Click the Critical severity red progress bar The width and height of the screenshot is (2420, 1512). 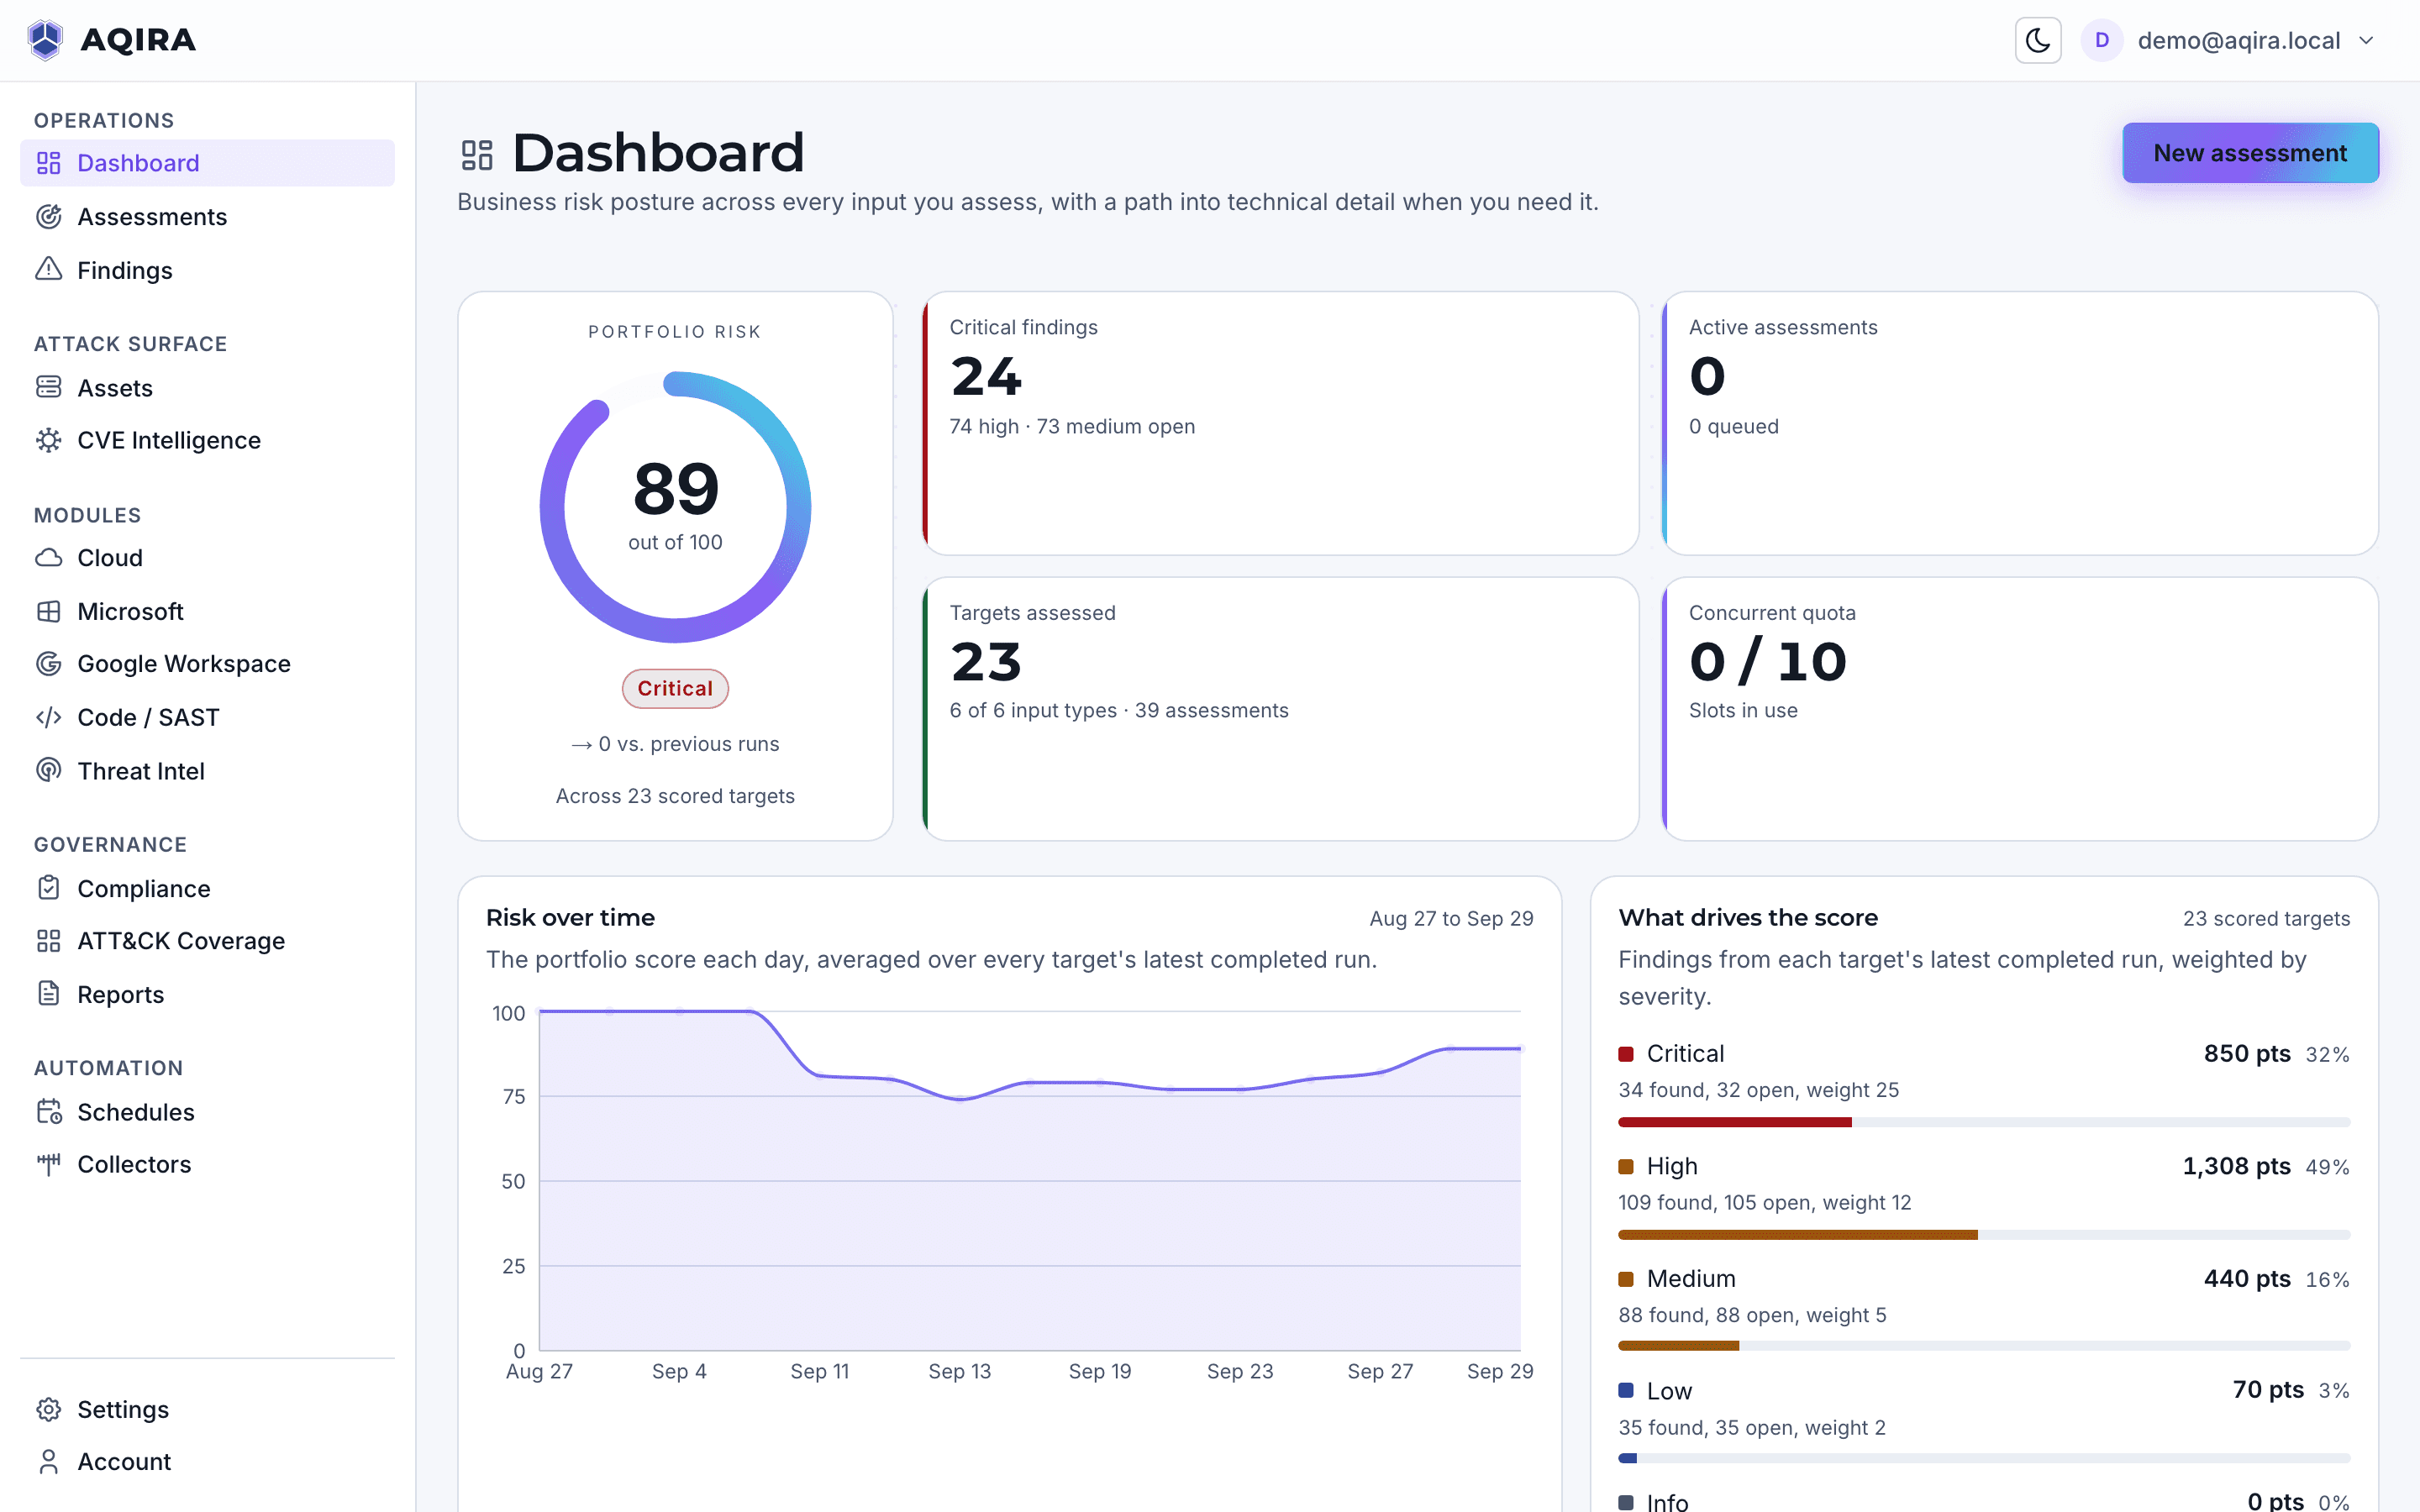tap(1735, 1122)
